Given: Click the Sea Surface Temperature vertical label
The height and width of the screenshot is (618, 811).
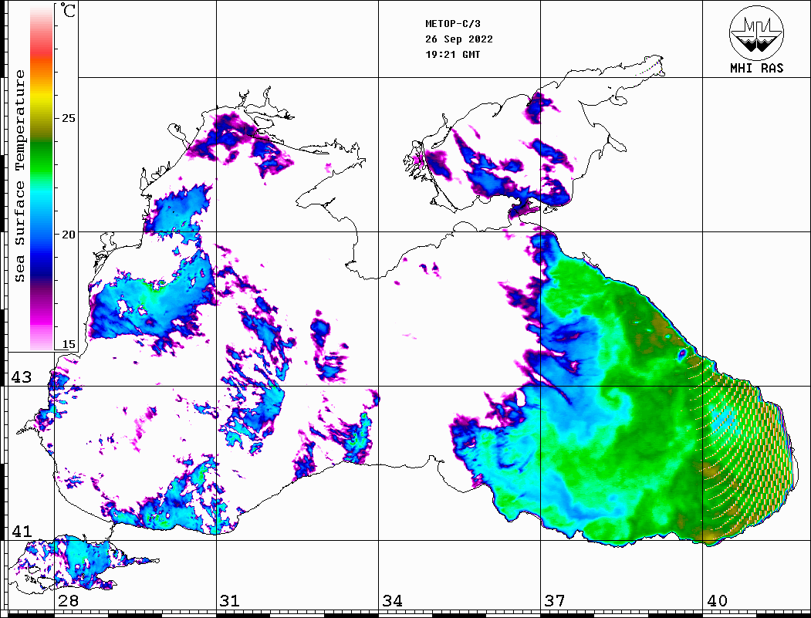Looking at the screenshot, I should pyautogui.click(x=21, y=176).
